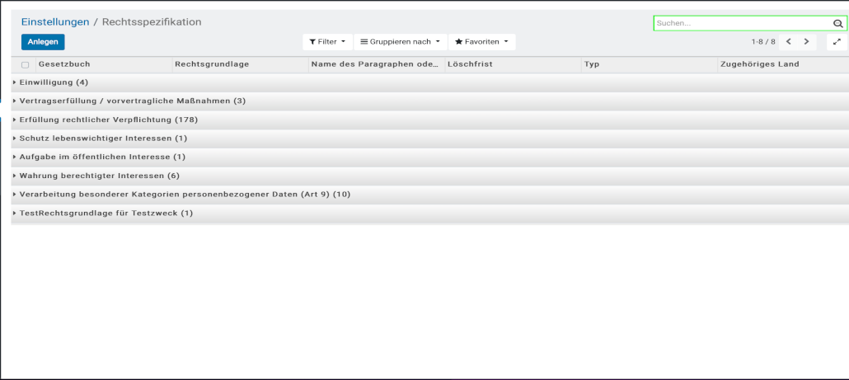Screen dimensions: 849x380
Task: Expand Schutz lebenswichtiger Interessen group
Action: [103, 138]
